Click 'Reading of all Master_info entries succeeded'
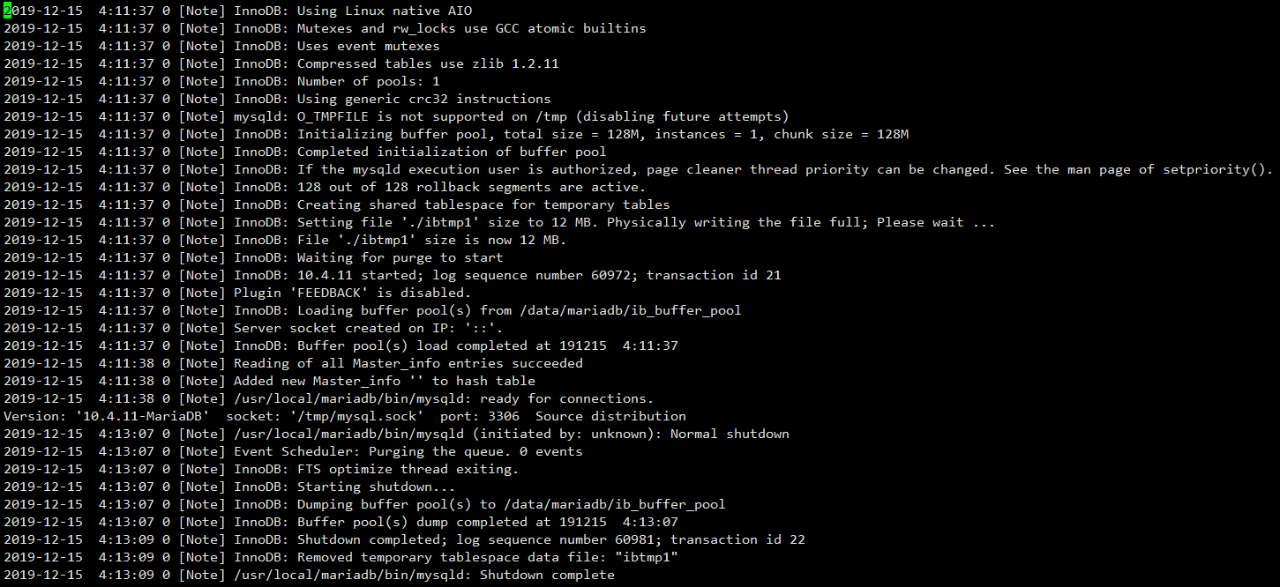 [408, 363]
